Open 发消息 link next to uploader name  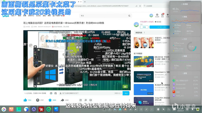(158, 22)
